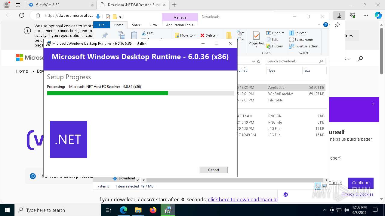
Task: Switch Explorer to details view icon
Action: [318, 186]
